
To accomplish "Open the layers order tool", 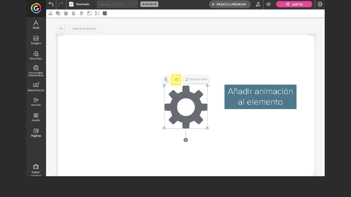I will pyautogui.click(x=82, y=13).
